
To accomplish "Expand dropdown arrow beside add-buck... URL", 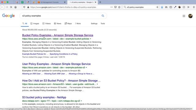I will 97,84.
